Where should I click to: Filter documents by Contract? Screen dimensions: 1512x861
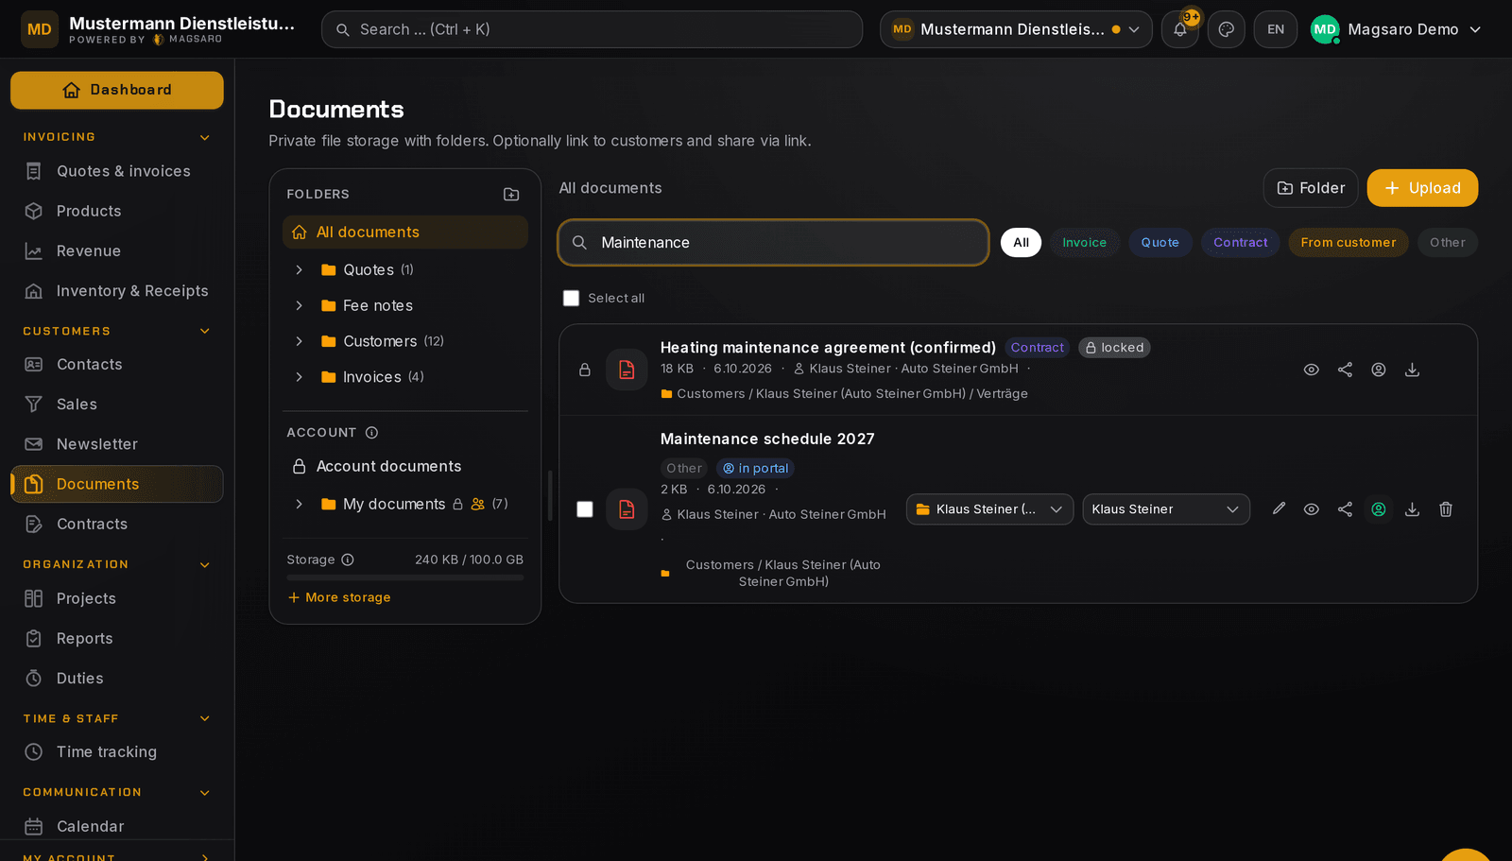click(1240, 243)
